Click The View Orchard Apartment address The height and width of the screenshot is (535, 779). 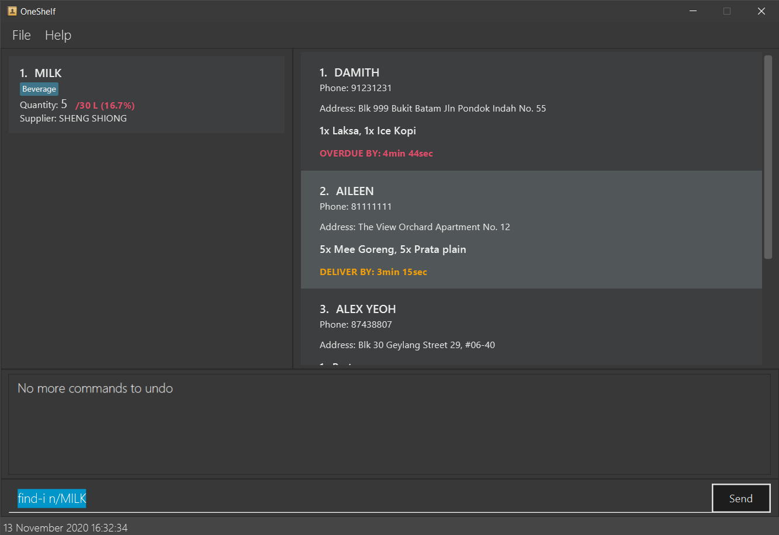click(414, 227)
